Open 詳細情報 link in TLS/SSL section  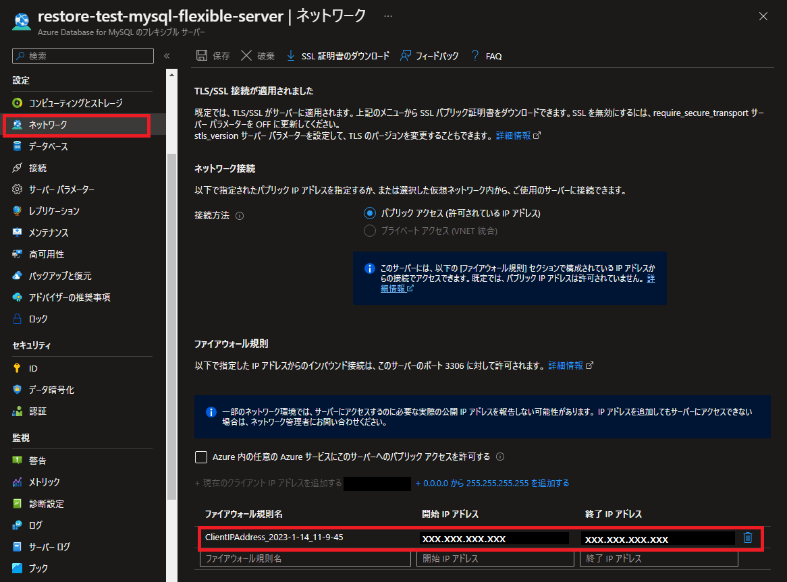click(x=518, y=136)
